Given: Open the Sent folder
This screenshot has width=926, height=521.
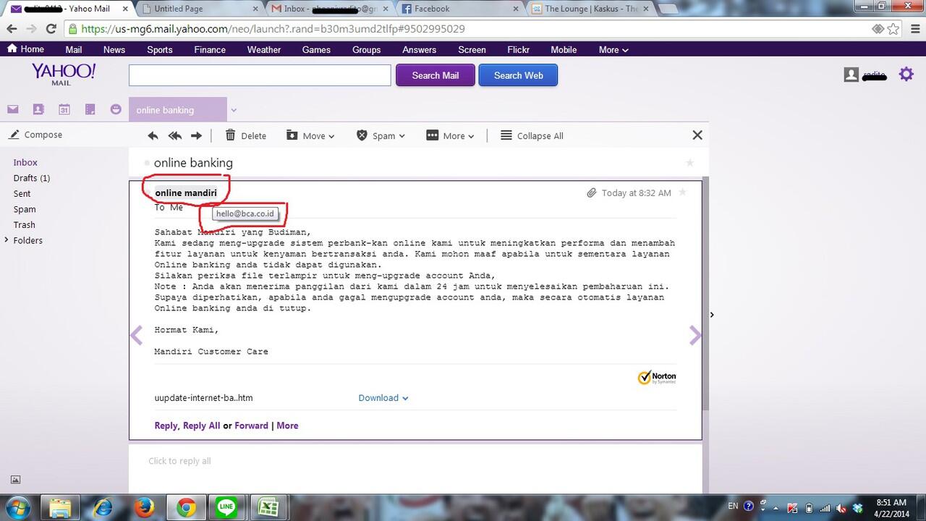Looking at the screenshot, I should coord(22,193).
